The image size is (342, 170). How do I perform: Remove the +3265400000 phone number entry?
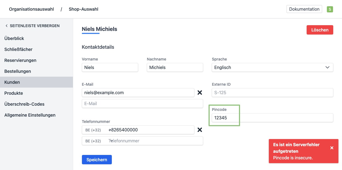coord(200,130)
